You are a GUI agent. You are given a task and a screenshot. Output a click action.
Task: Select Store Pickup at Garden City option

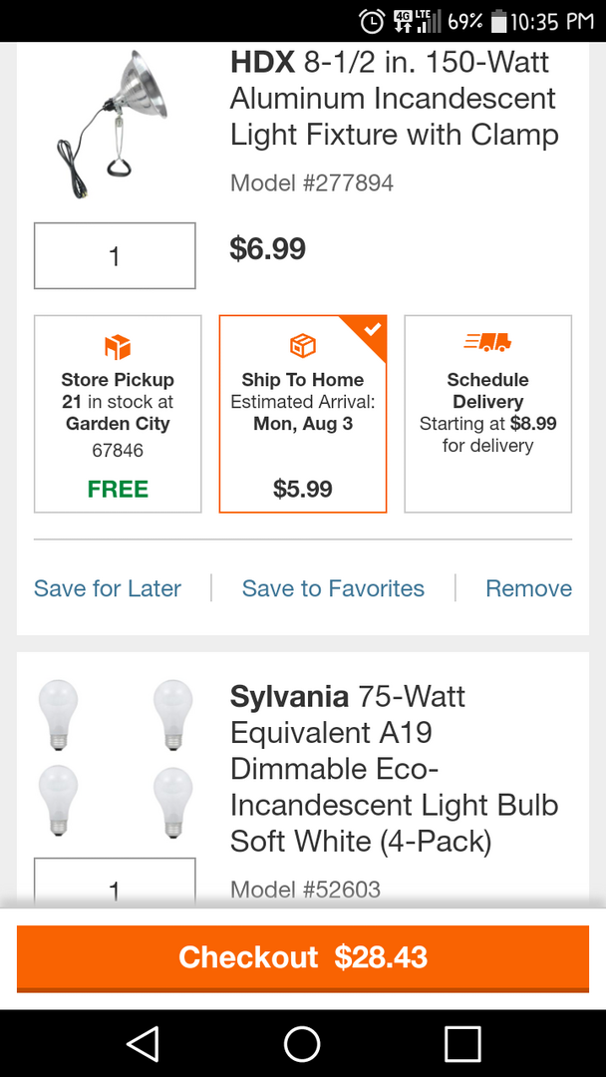[x=118, y=414]
